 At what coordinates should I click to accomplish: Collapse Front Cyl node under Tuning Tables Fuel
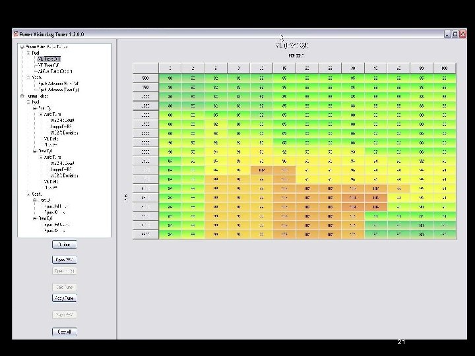pos(34,108)
